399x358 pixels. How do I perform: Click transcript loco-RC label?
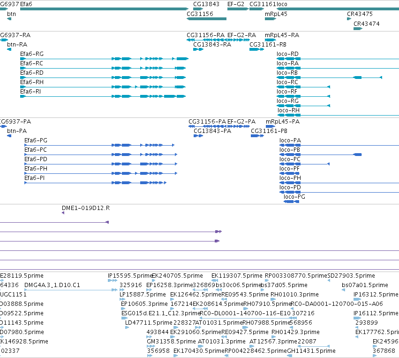click(x=287, y=82)
